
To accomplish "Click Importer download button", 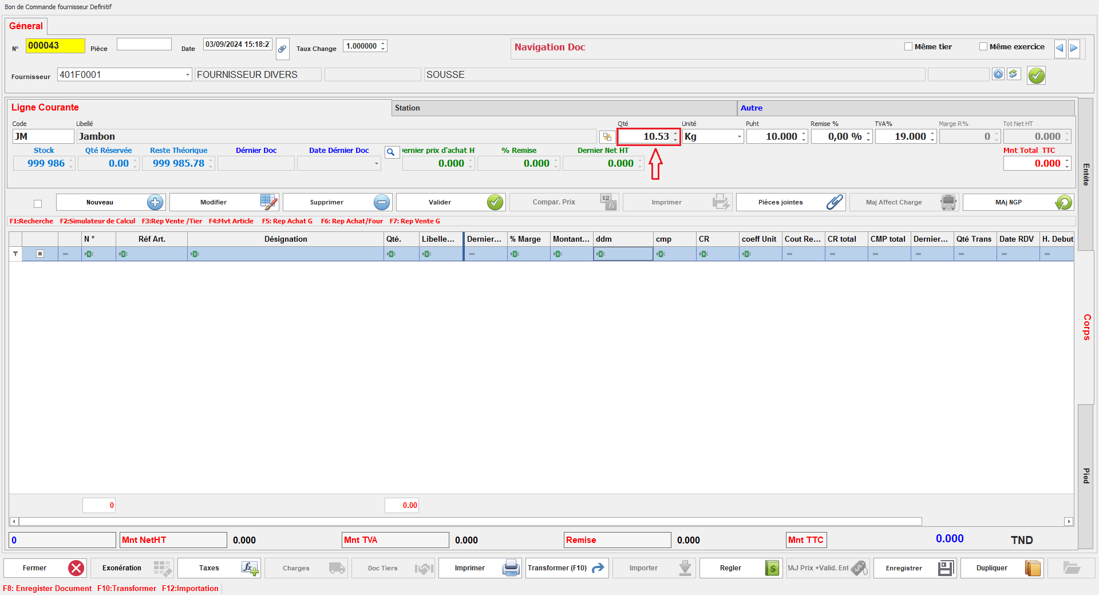I will 654,568.
